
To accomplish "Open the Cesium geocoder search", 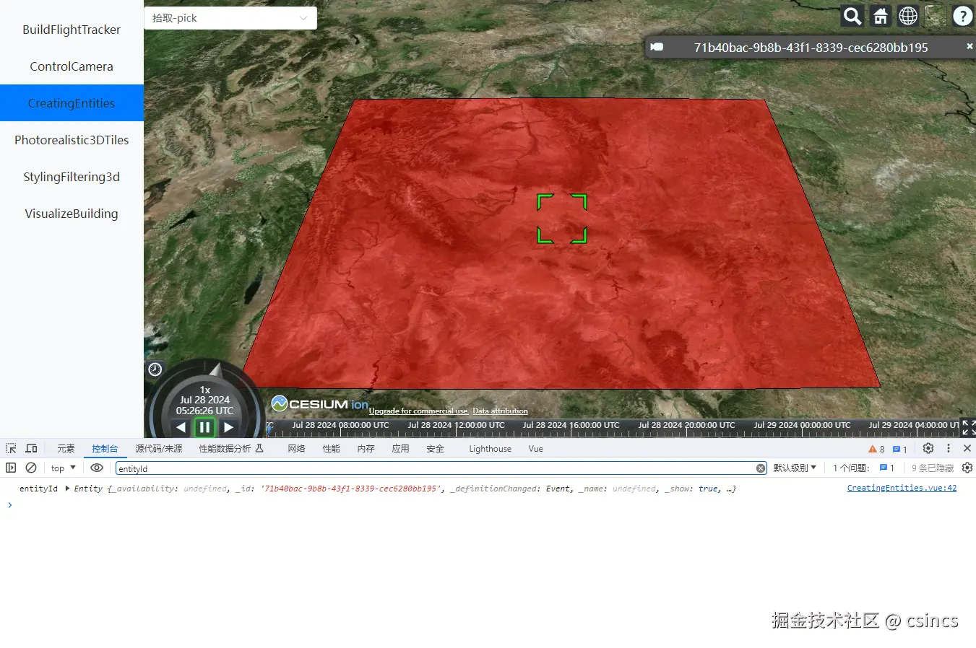I will click(x=852, y=16).
